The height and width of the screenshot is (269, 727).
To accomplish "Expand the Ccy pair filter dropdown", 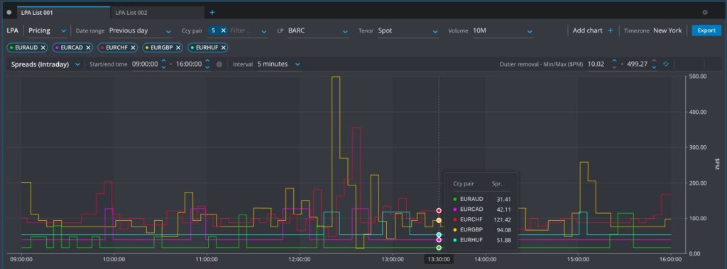I will tap(264, 31).
